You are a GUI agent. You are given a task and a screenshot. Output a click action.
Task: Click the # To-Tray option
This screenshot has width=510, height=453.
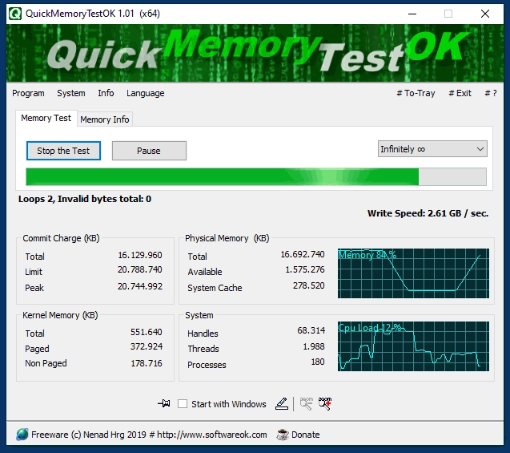[x=416, y=93]
